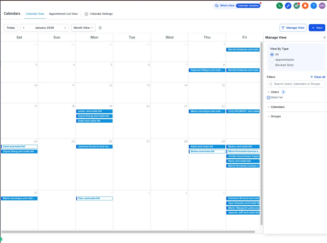The width and height of the screenshot is (327, 243).
Task: Open cancelled Yala and malia fall appointment
Action: coord(94,198)
